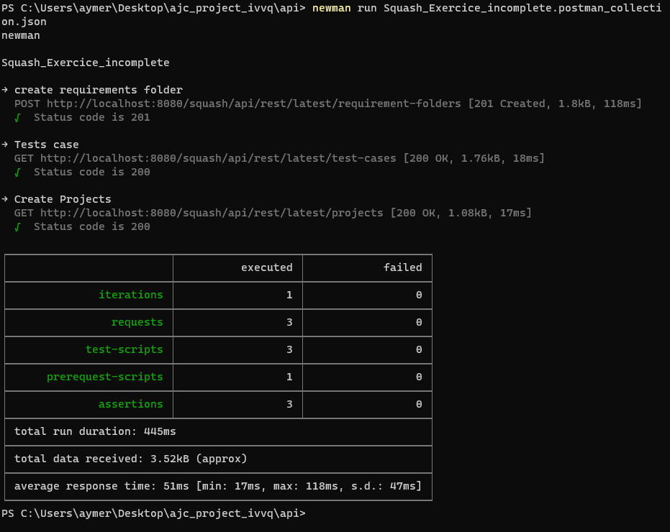This screenshot has width=670, height=532.
Task: Click the Squash_Exercice_incomplete collection name
Action: 86,63
